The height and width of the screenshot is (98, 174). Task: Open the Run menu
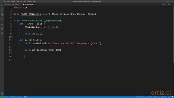click(24, 1)
